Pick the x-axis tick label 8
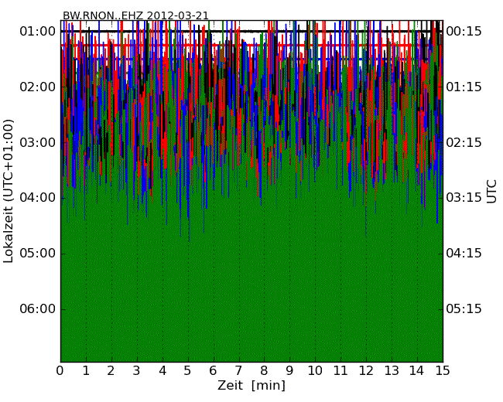The width and height of the screenshot is (503, 402). 264,371
